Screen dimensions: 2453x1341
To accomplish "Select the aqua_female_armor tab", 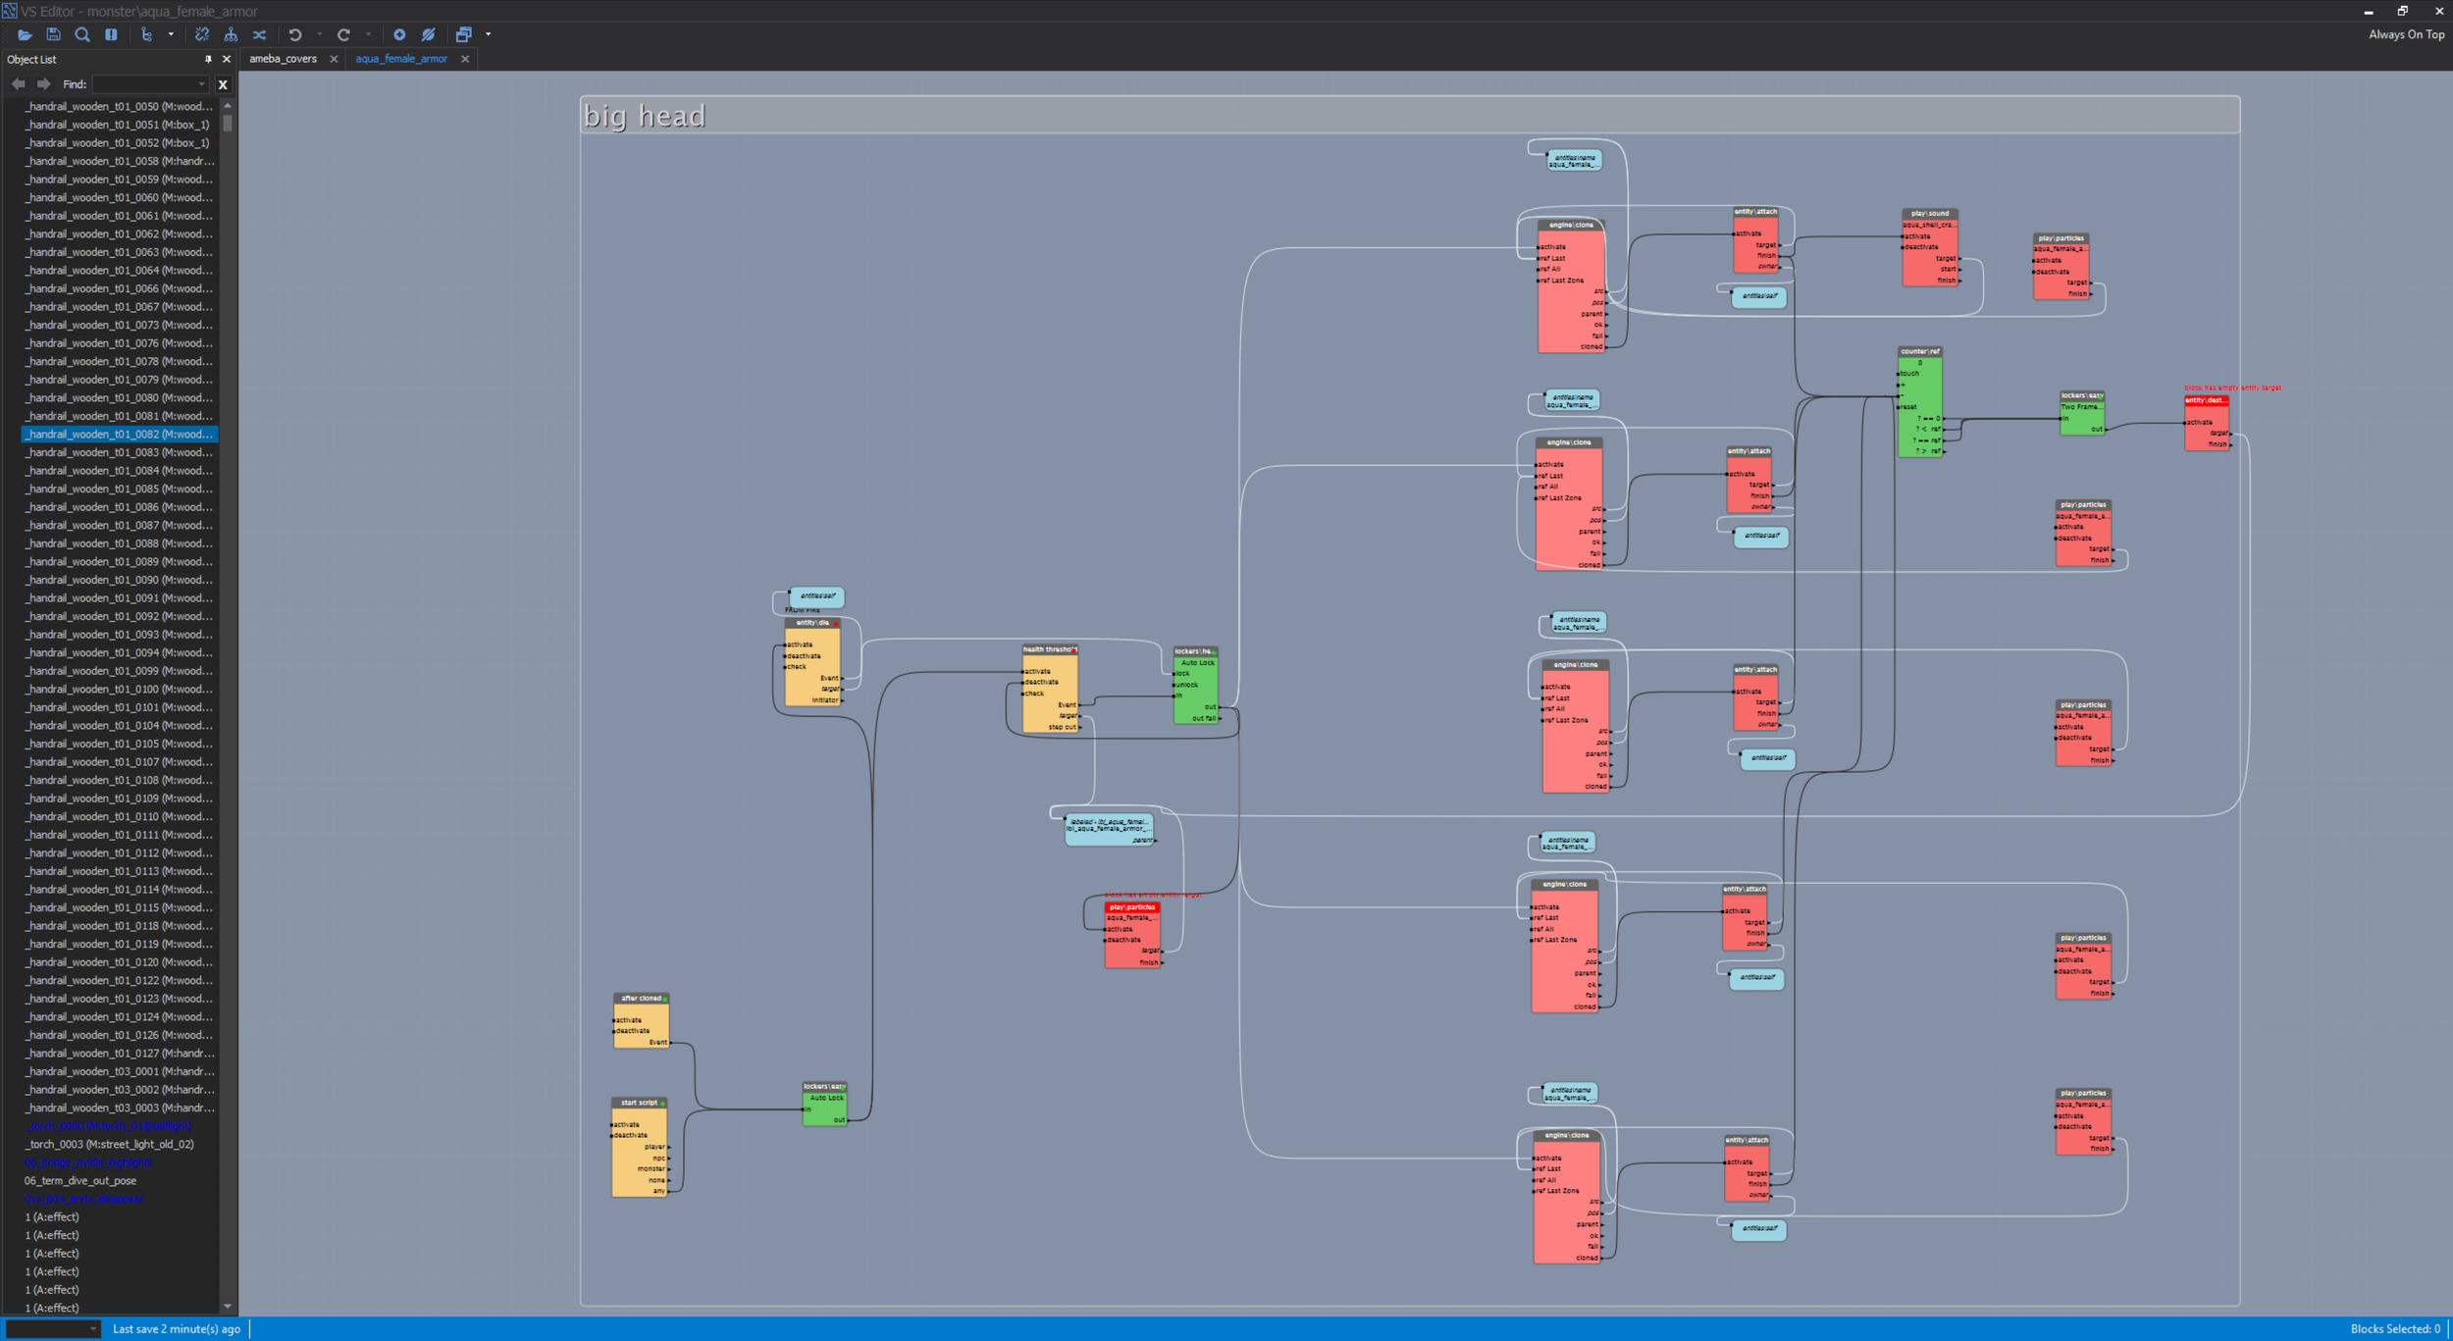I will tap(400, 59).
